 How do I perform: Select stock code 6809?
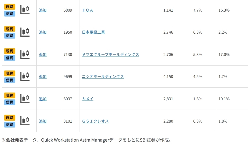point(68,10)
